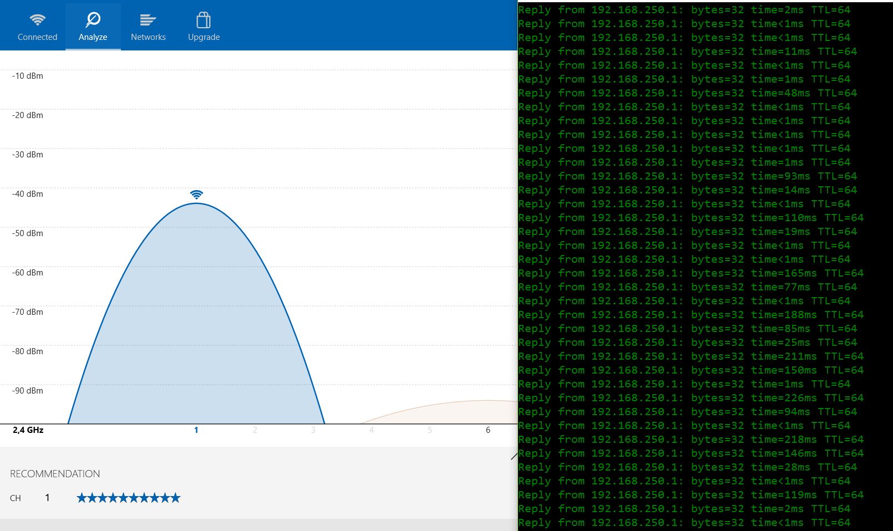This screenshot has width=893, height=531.
Task: Click the RECOMMENDATION heading
Action: 55,474
